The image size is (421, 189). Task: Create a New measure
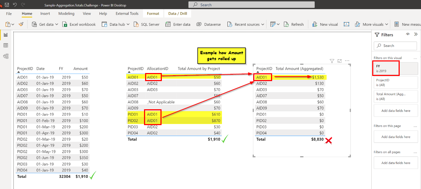point(408,24)
